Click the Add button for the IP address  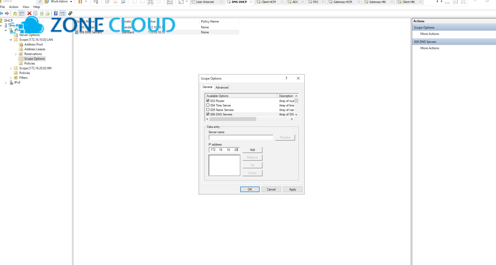click(x=252, y=150)
